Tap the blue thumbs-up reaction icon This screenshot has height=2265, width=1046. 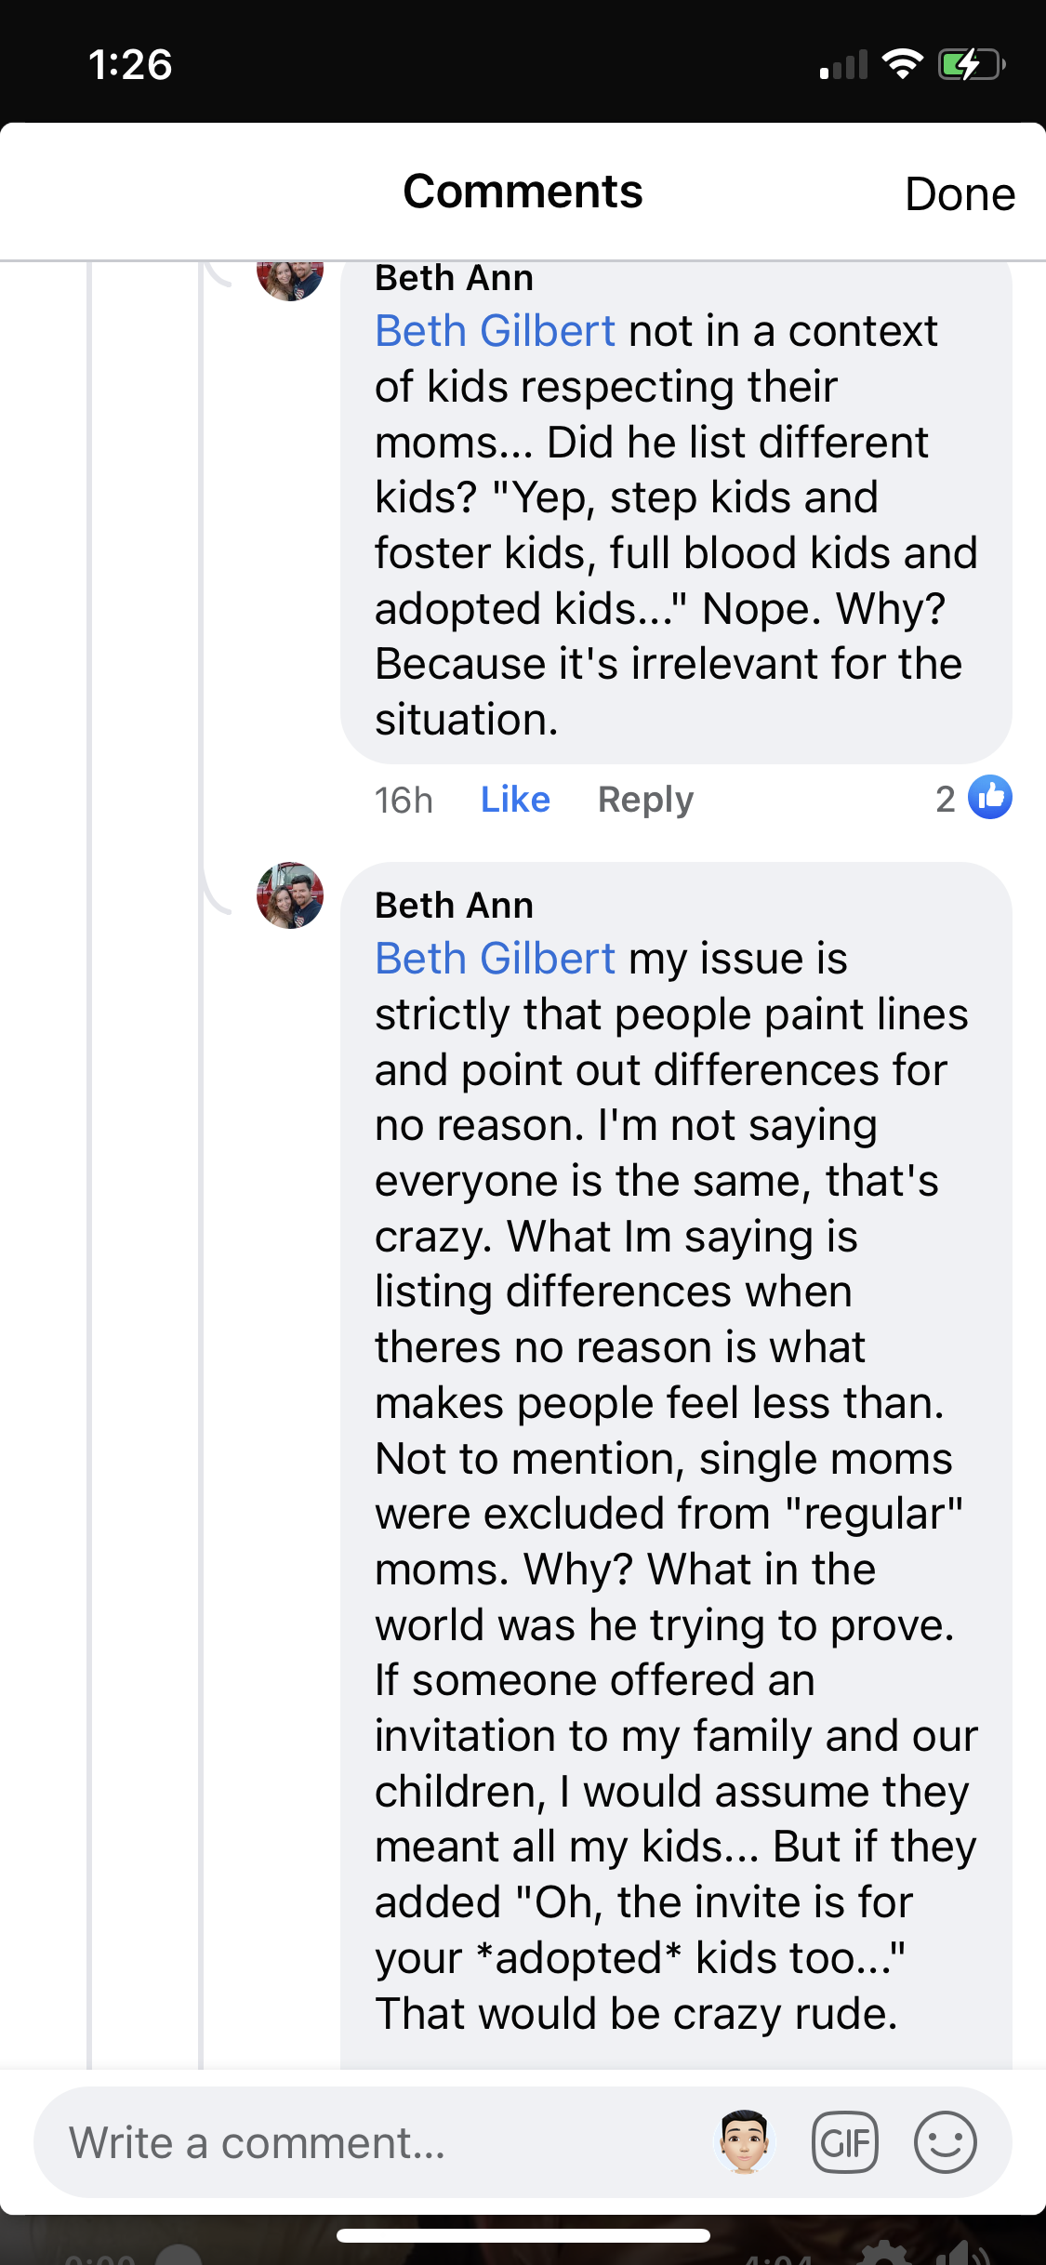coord(990,798)
